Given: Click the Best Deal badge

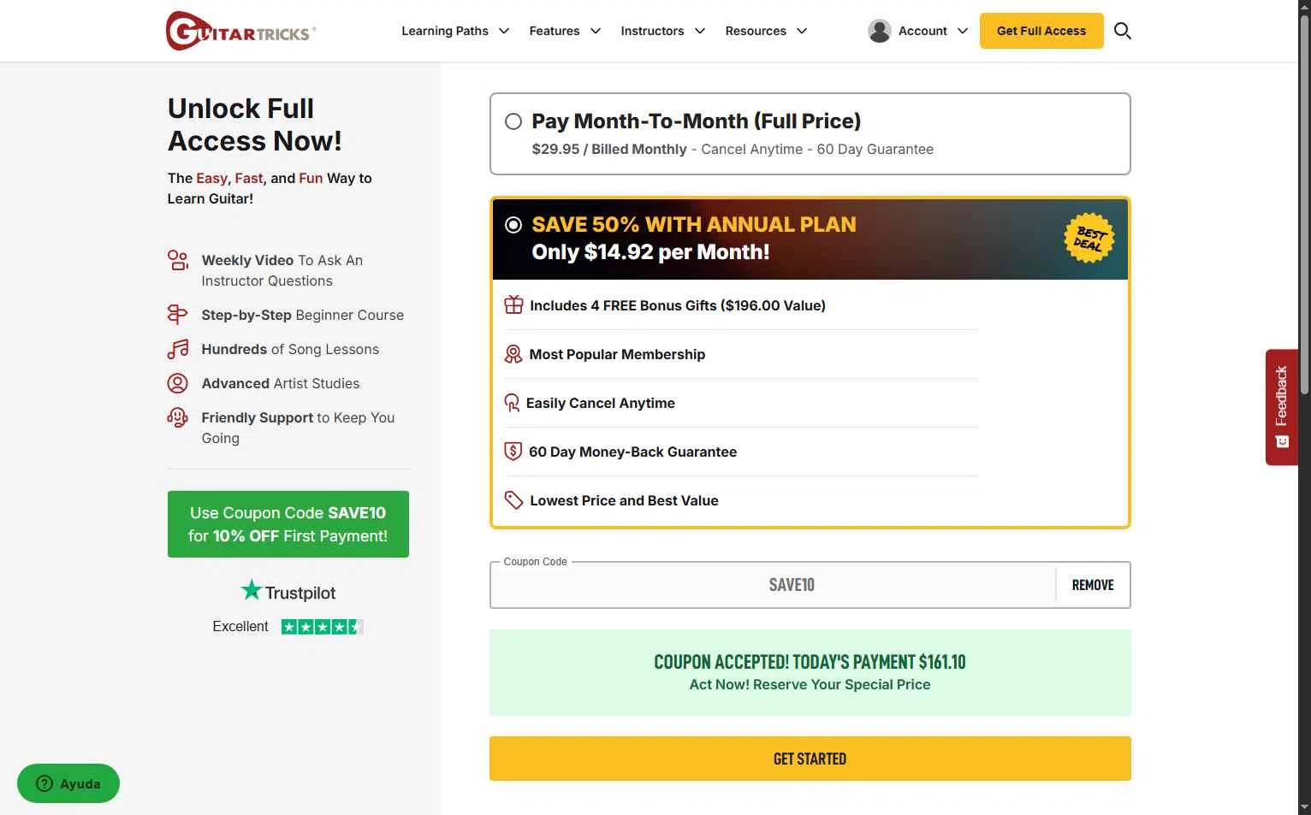Looking at the screenshot, I should tap(1089, 238).
